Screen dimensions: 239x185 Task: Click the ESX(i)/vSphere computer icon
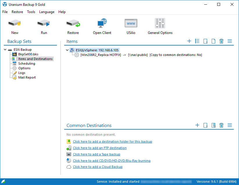pyautogui.click(x=72, y=50)
